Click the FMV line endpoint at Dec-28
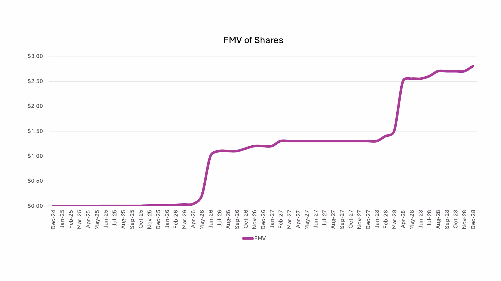 point(473,66)
